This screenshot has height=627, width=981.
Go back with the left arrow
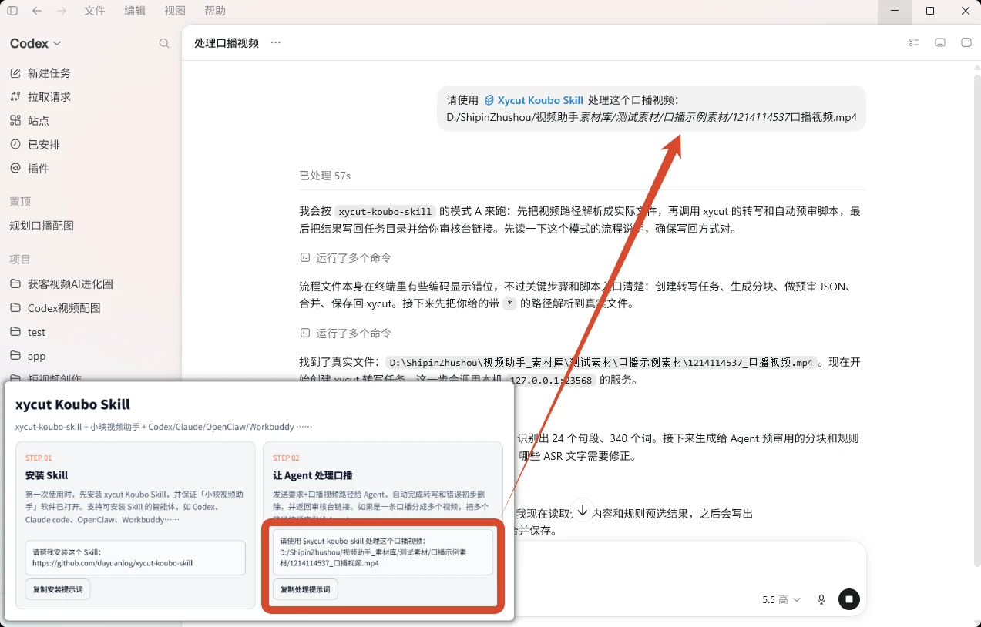coord(38,11)
